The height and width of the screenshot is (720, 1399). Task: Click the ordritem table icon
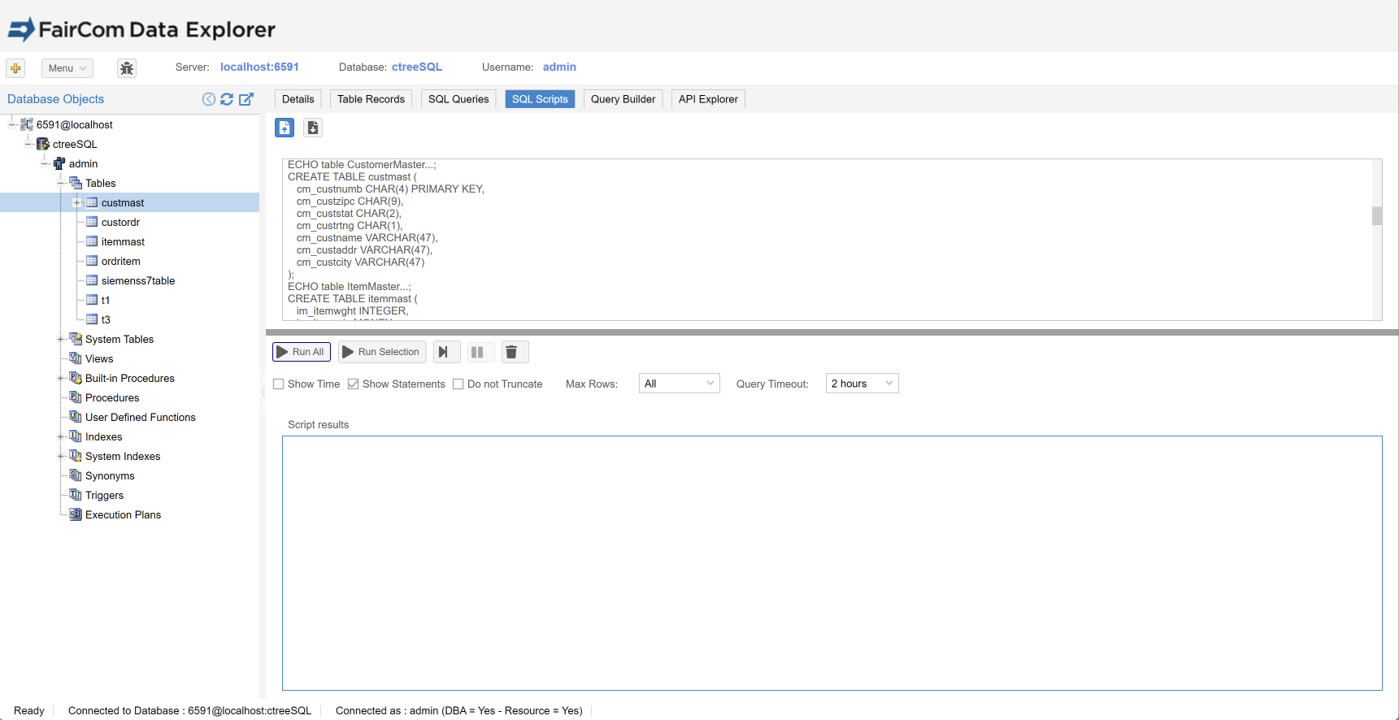tap(92, 261)
